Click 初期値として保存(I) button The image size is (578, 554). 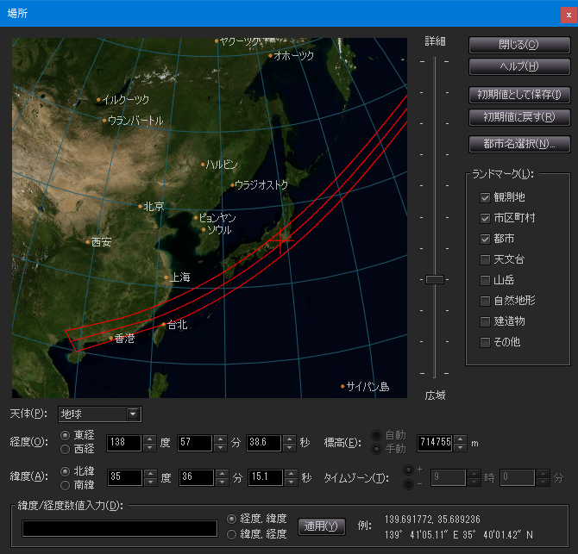point(518,95)
